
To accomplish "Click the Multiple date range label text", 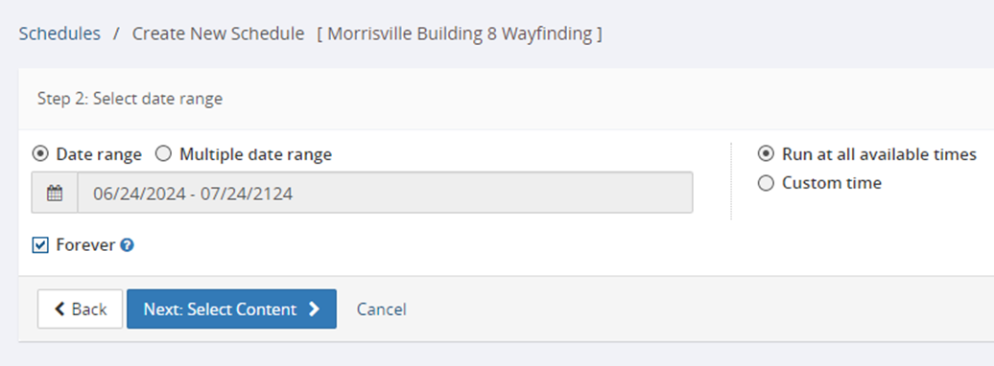I will click(x=255, y=154).
